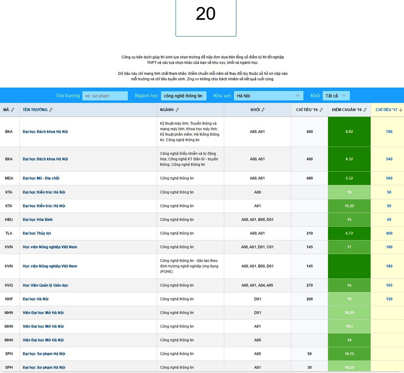This screenshot has height=373, width=404.
Task: Click sort icon next to NGÀNH header
Action: coord(177,110)
